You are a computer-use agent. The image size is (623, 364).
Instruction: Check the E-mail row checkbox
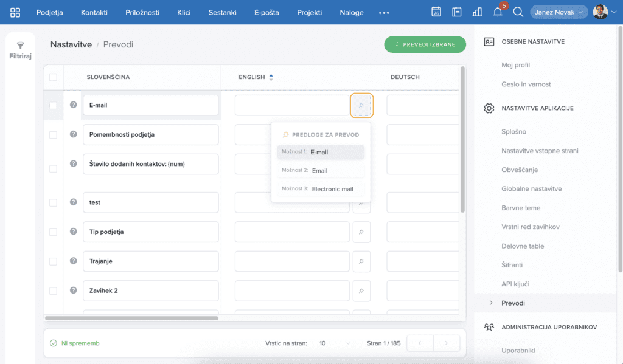click(x=53, y=105)
